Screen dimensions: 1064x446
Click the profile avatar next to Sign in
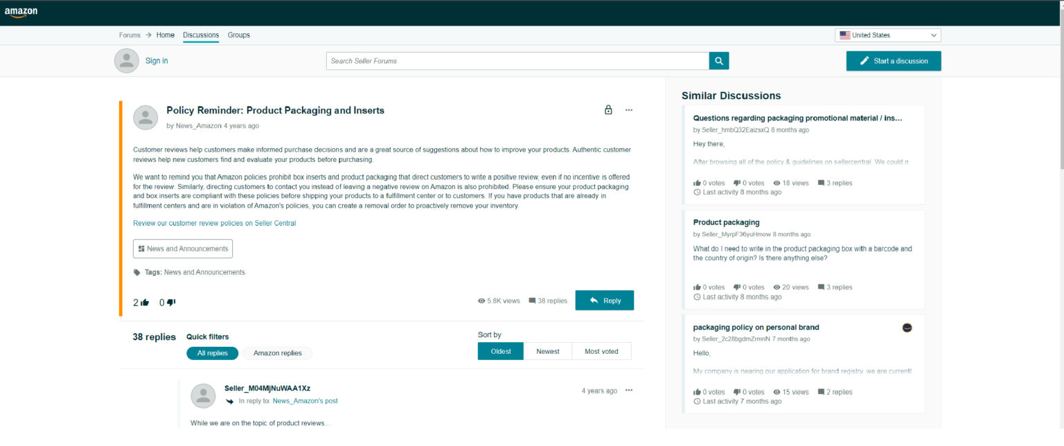point(126,60)
